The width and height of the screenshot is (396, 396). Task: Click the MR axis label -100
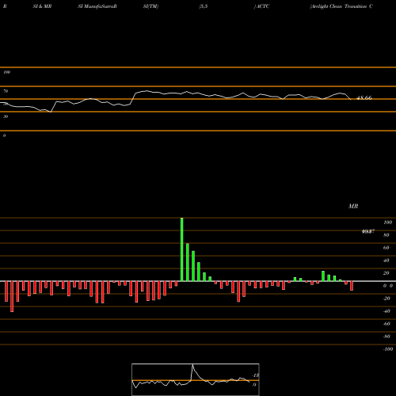click(x=388, y=349)
